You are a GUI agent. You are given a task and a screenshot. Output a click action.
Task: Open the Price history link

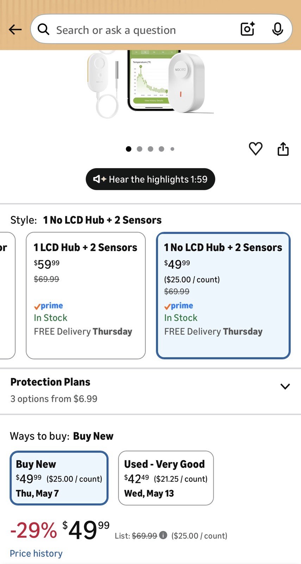36,553
